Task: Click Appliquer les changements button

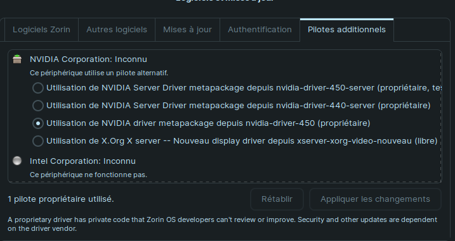Action: click(375, 199)
